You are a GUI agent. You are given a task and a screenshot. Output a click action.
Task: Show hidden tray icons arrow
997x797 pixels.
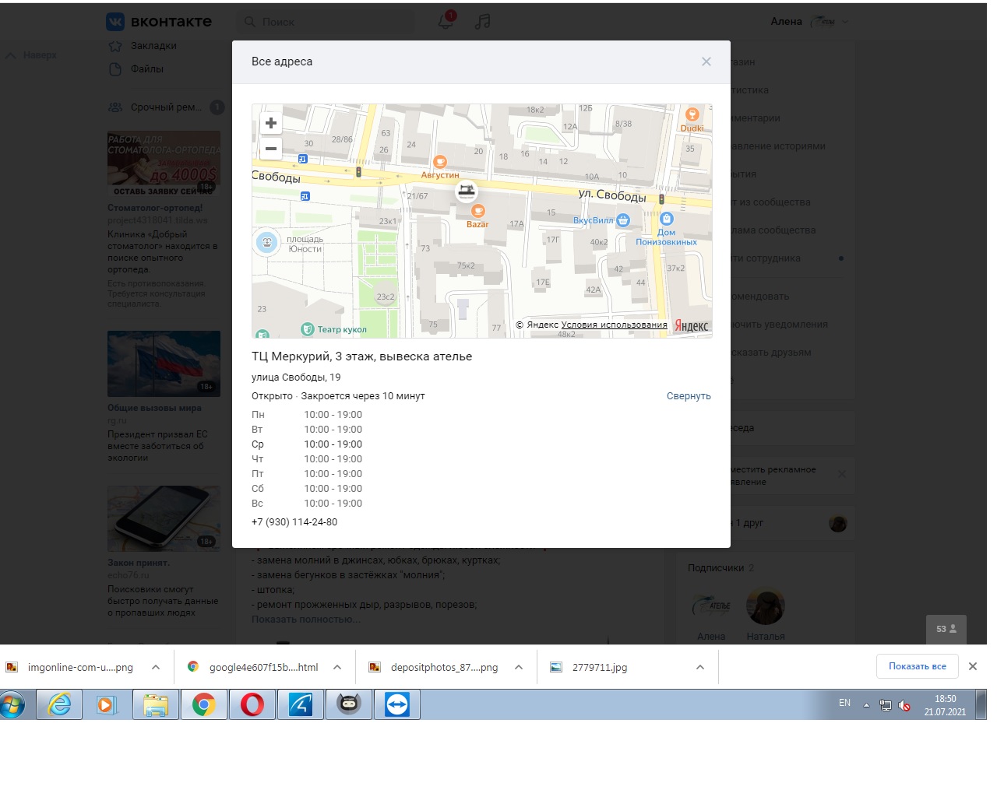pyautogui.click(x=866, y=705)
